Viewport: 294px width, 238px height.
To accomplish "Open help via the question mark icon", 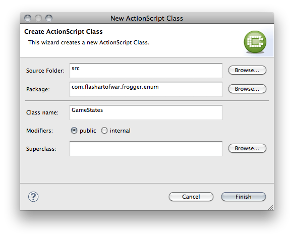I will (33, 197).
